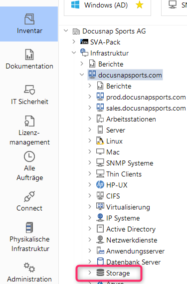
Task: Expand the Server node
Action: (90, 129)
